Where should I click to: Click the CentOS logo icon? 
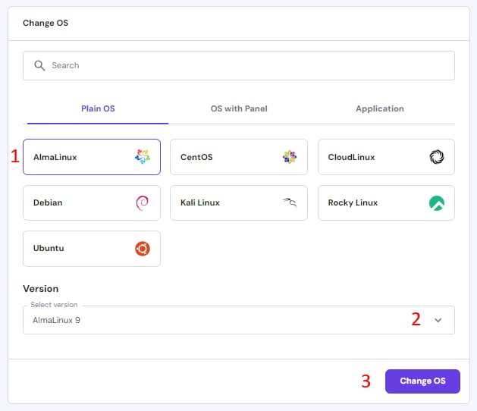tap(290, 157)
